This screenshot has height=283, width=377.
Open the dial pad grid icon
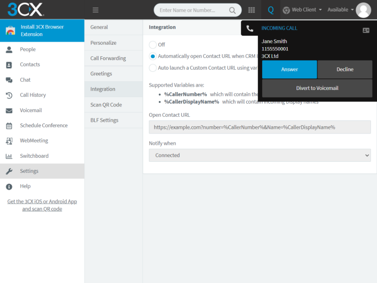click(x=251, y=10)
